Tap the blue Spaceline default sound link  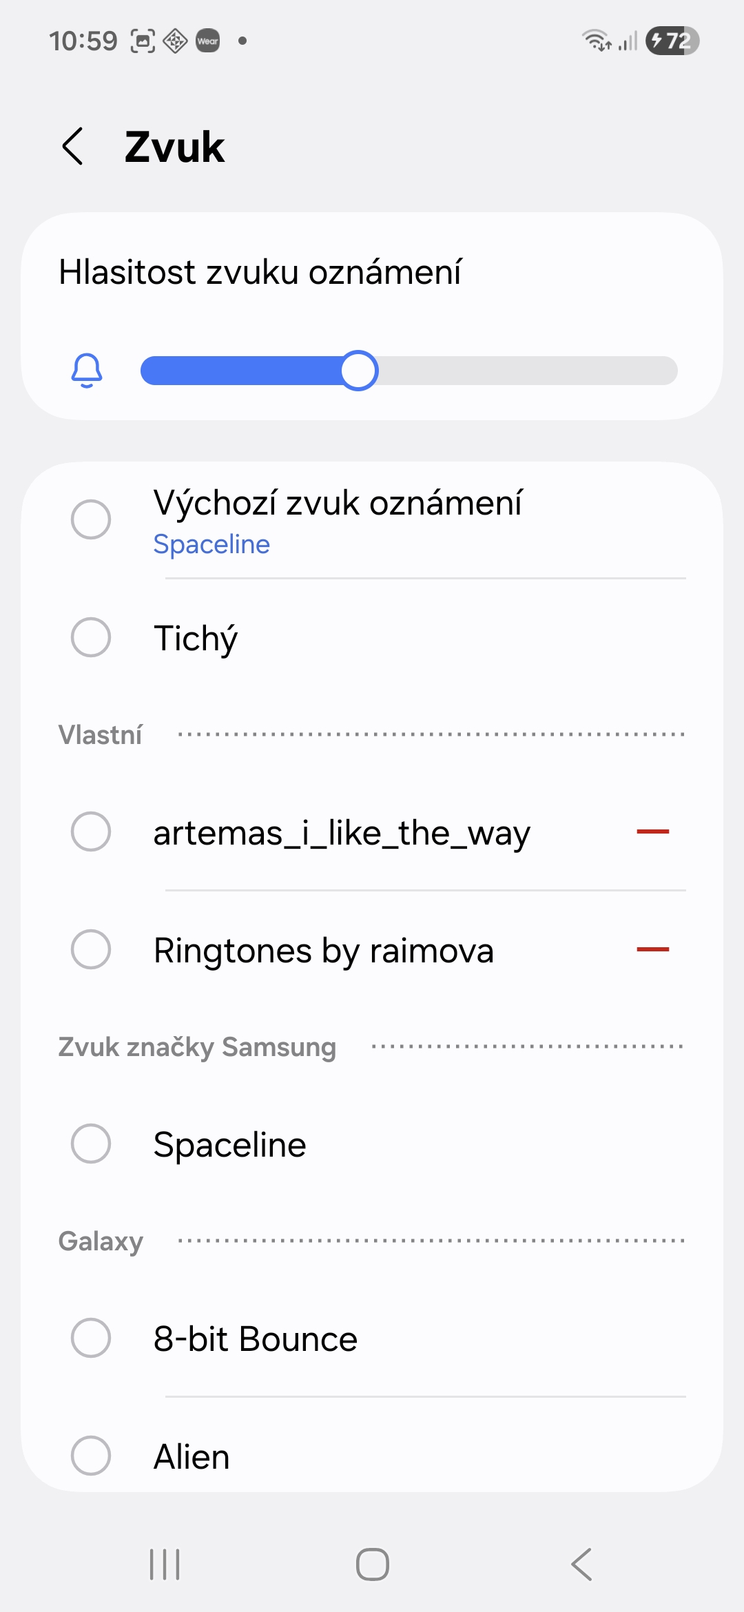[x=211, y=544]
